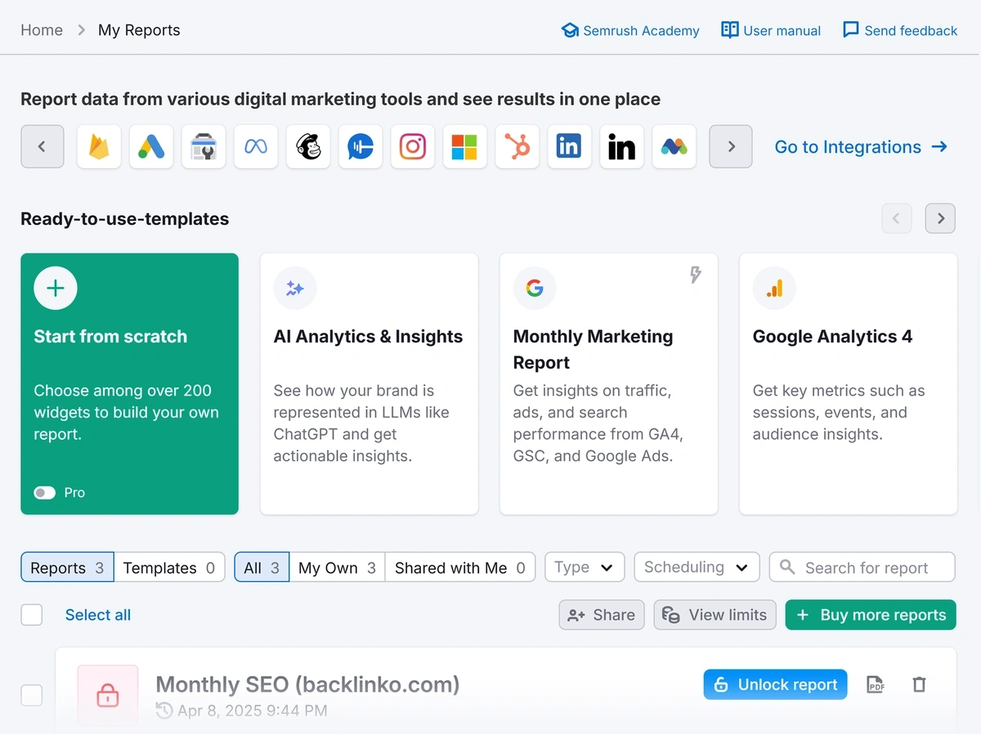Open the Meta integration icon
Screen dimensions: 981x734
(x=256, y=147)
